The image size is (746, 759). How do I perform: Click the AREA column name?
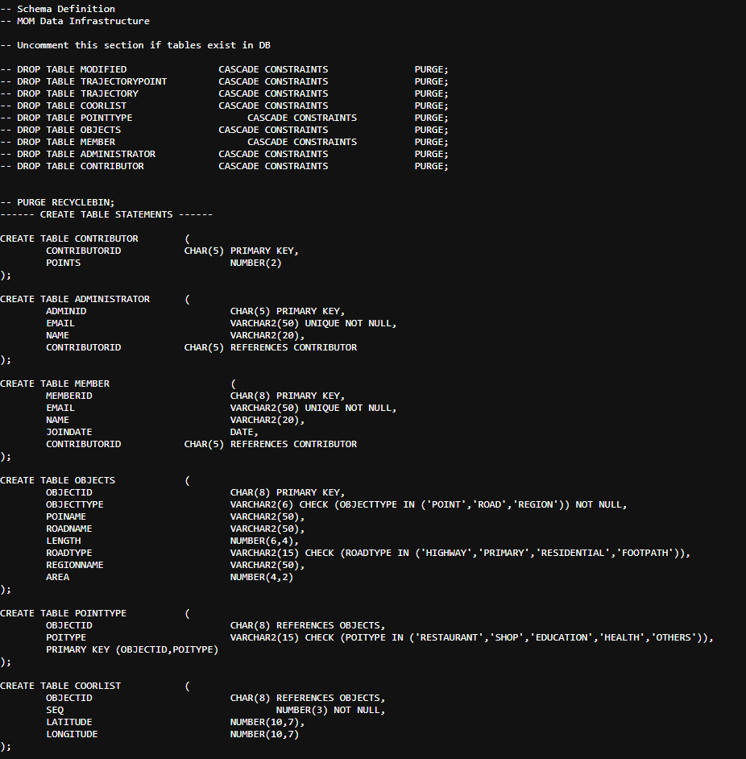tap(58, 578)
